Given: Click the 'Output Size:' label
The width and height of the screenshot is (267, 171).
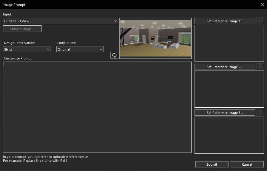Looking at the screenshot, I should tap(67, 43).
